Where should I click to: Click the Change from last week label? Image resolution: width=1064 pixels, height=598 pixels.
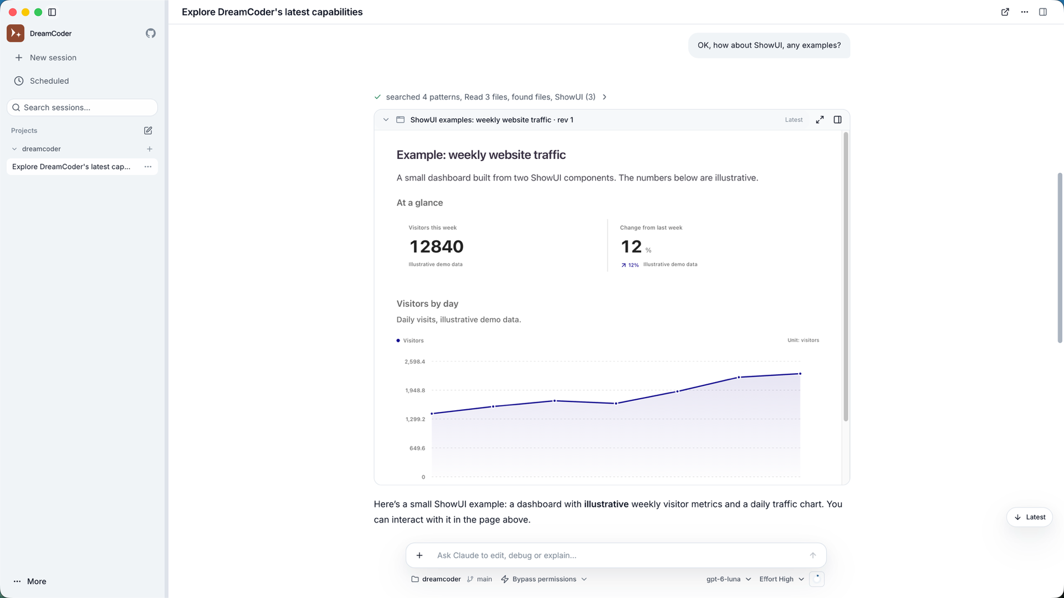[x=651, y=228]
